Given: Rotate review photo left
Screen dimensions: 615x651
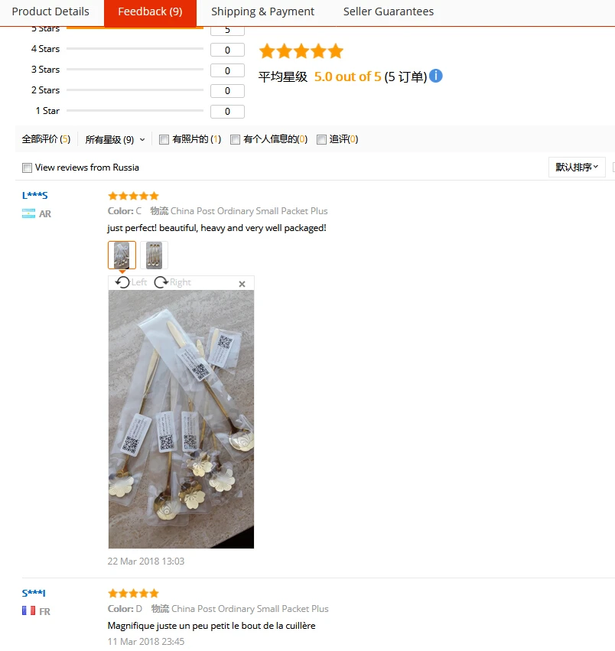Looking at the screenshot, I should (x=131, y=282).
